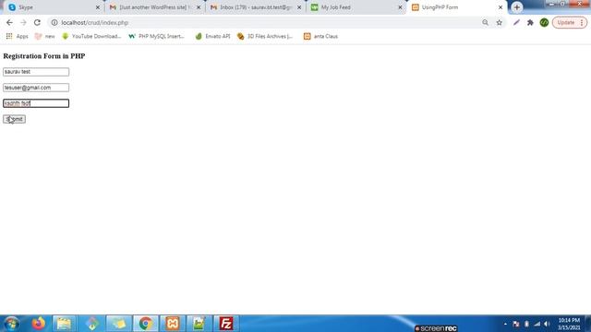Click the name field containing saurav test
Image resolution: width=591 pixels, height=332 pixels.
(36, 72)
